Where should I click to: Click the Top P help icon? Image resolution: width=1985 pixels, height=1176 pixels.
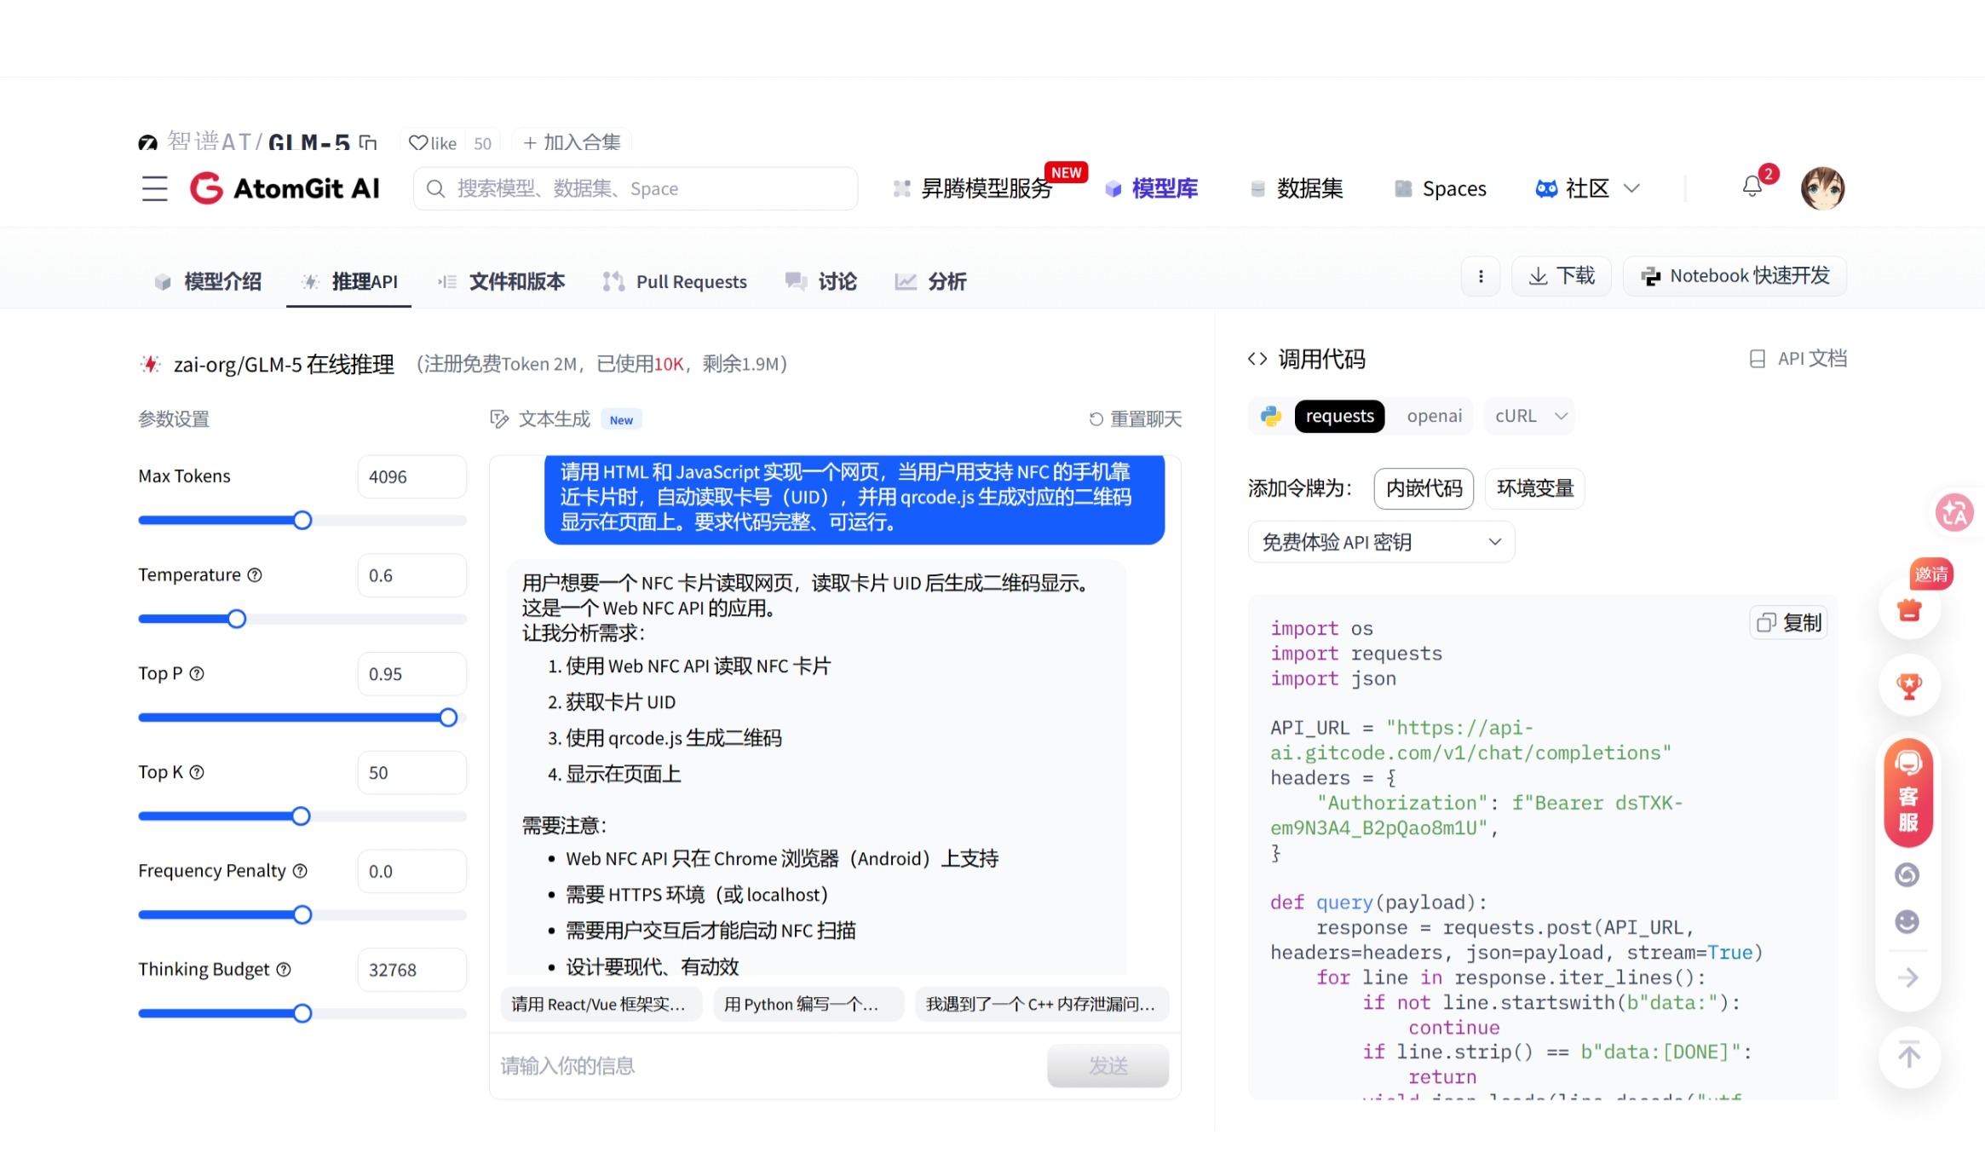click(197, 673)
